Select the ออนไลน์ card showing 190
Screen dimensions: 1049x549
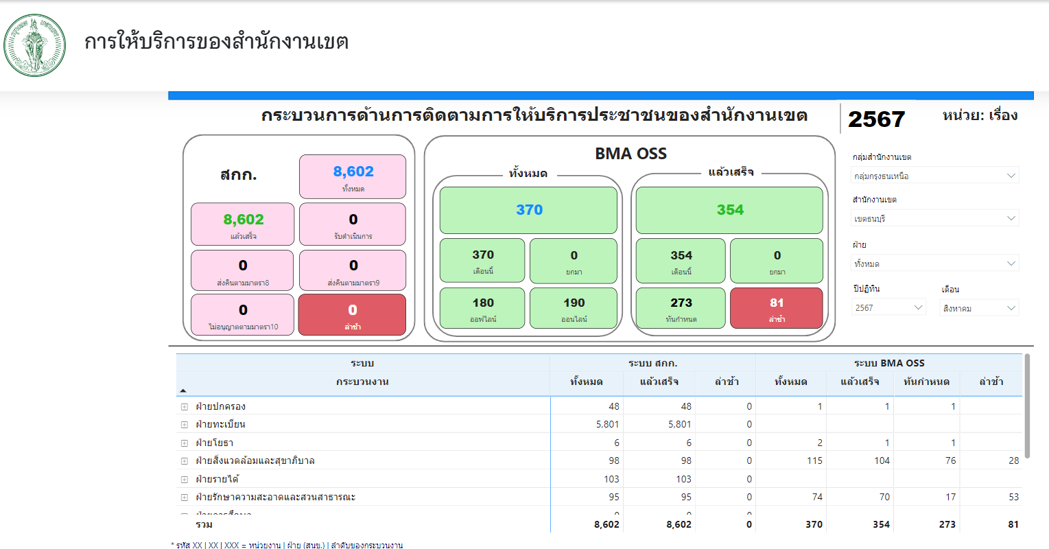coord(574,308)
